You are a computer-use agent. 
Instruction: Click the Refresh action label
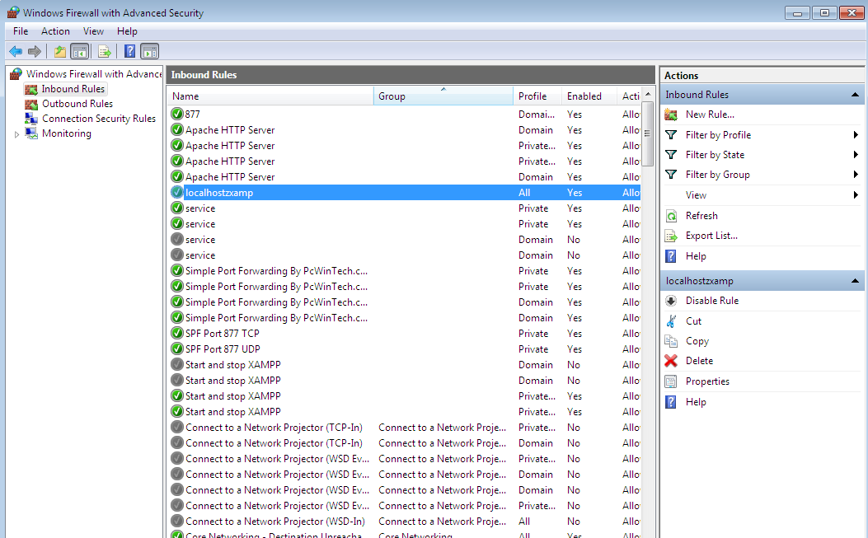(701, 216)
